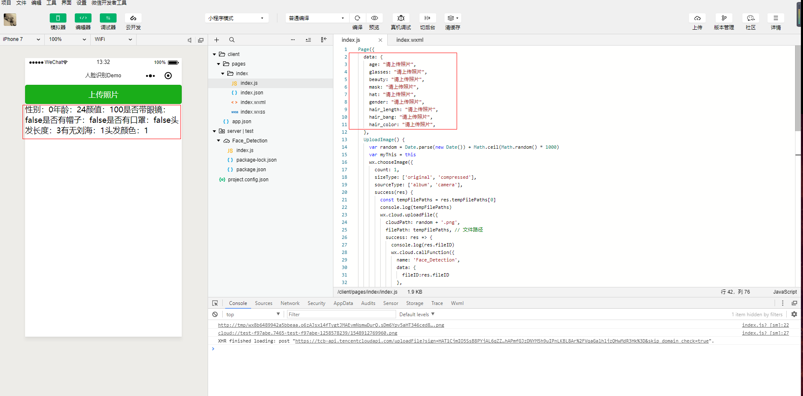Click the console Filter input field
Image resolution: width=803 pixels, height=396 pixels.
(x=341, y=315)
